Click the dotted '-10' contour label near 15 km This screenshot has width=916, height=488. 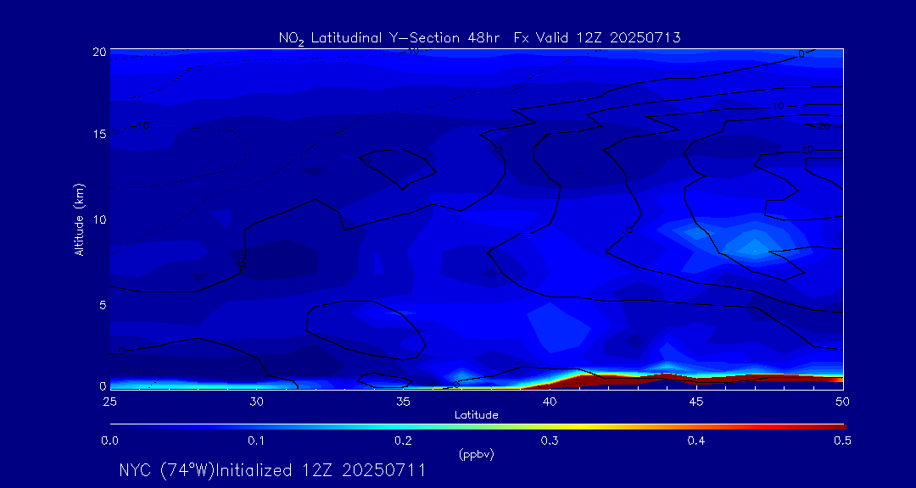pyautogui.click(x=140, y=127)
